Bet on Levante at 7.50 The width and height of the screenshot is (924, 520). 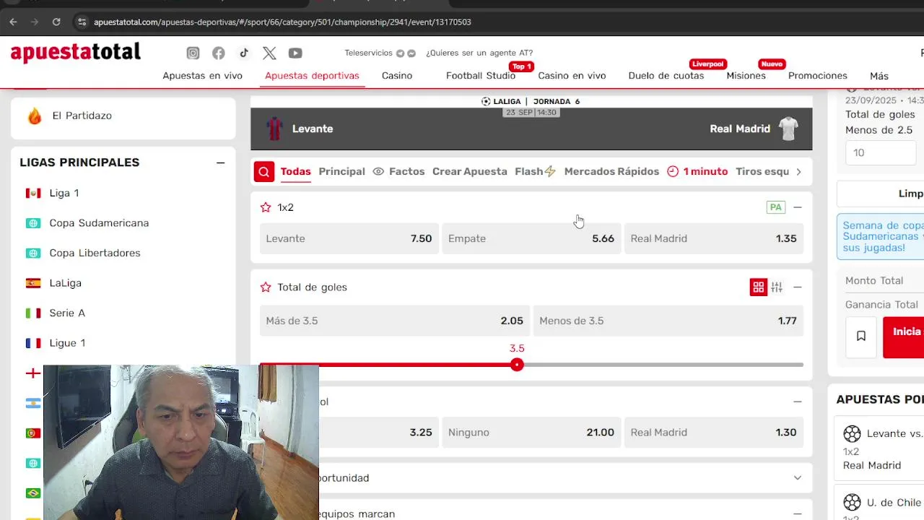point(349,239)
